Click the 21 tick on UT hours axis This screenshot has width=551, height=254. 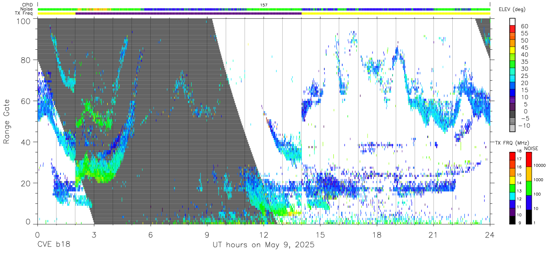coord(433,234)
